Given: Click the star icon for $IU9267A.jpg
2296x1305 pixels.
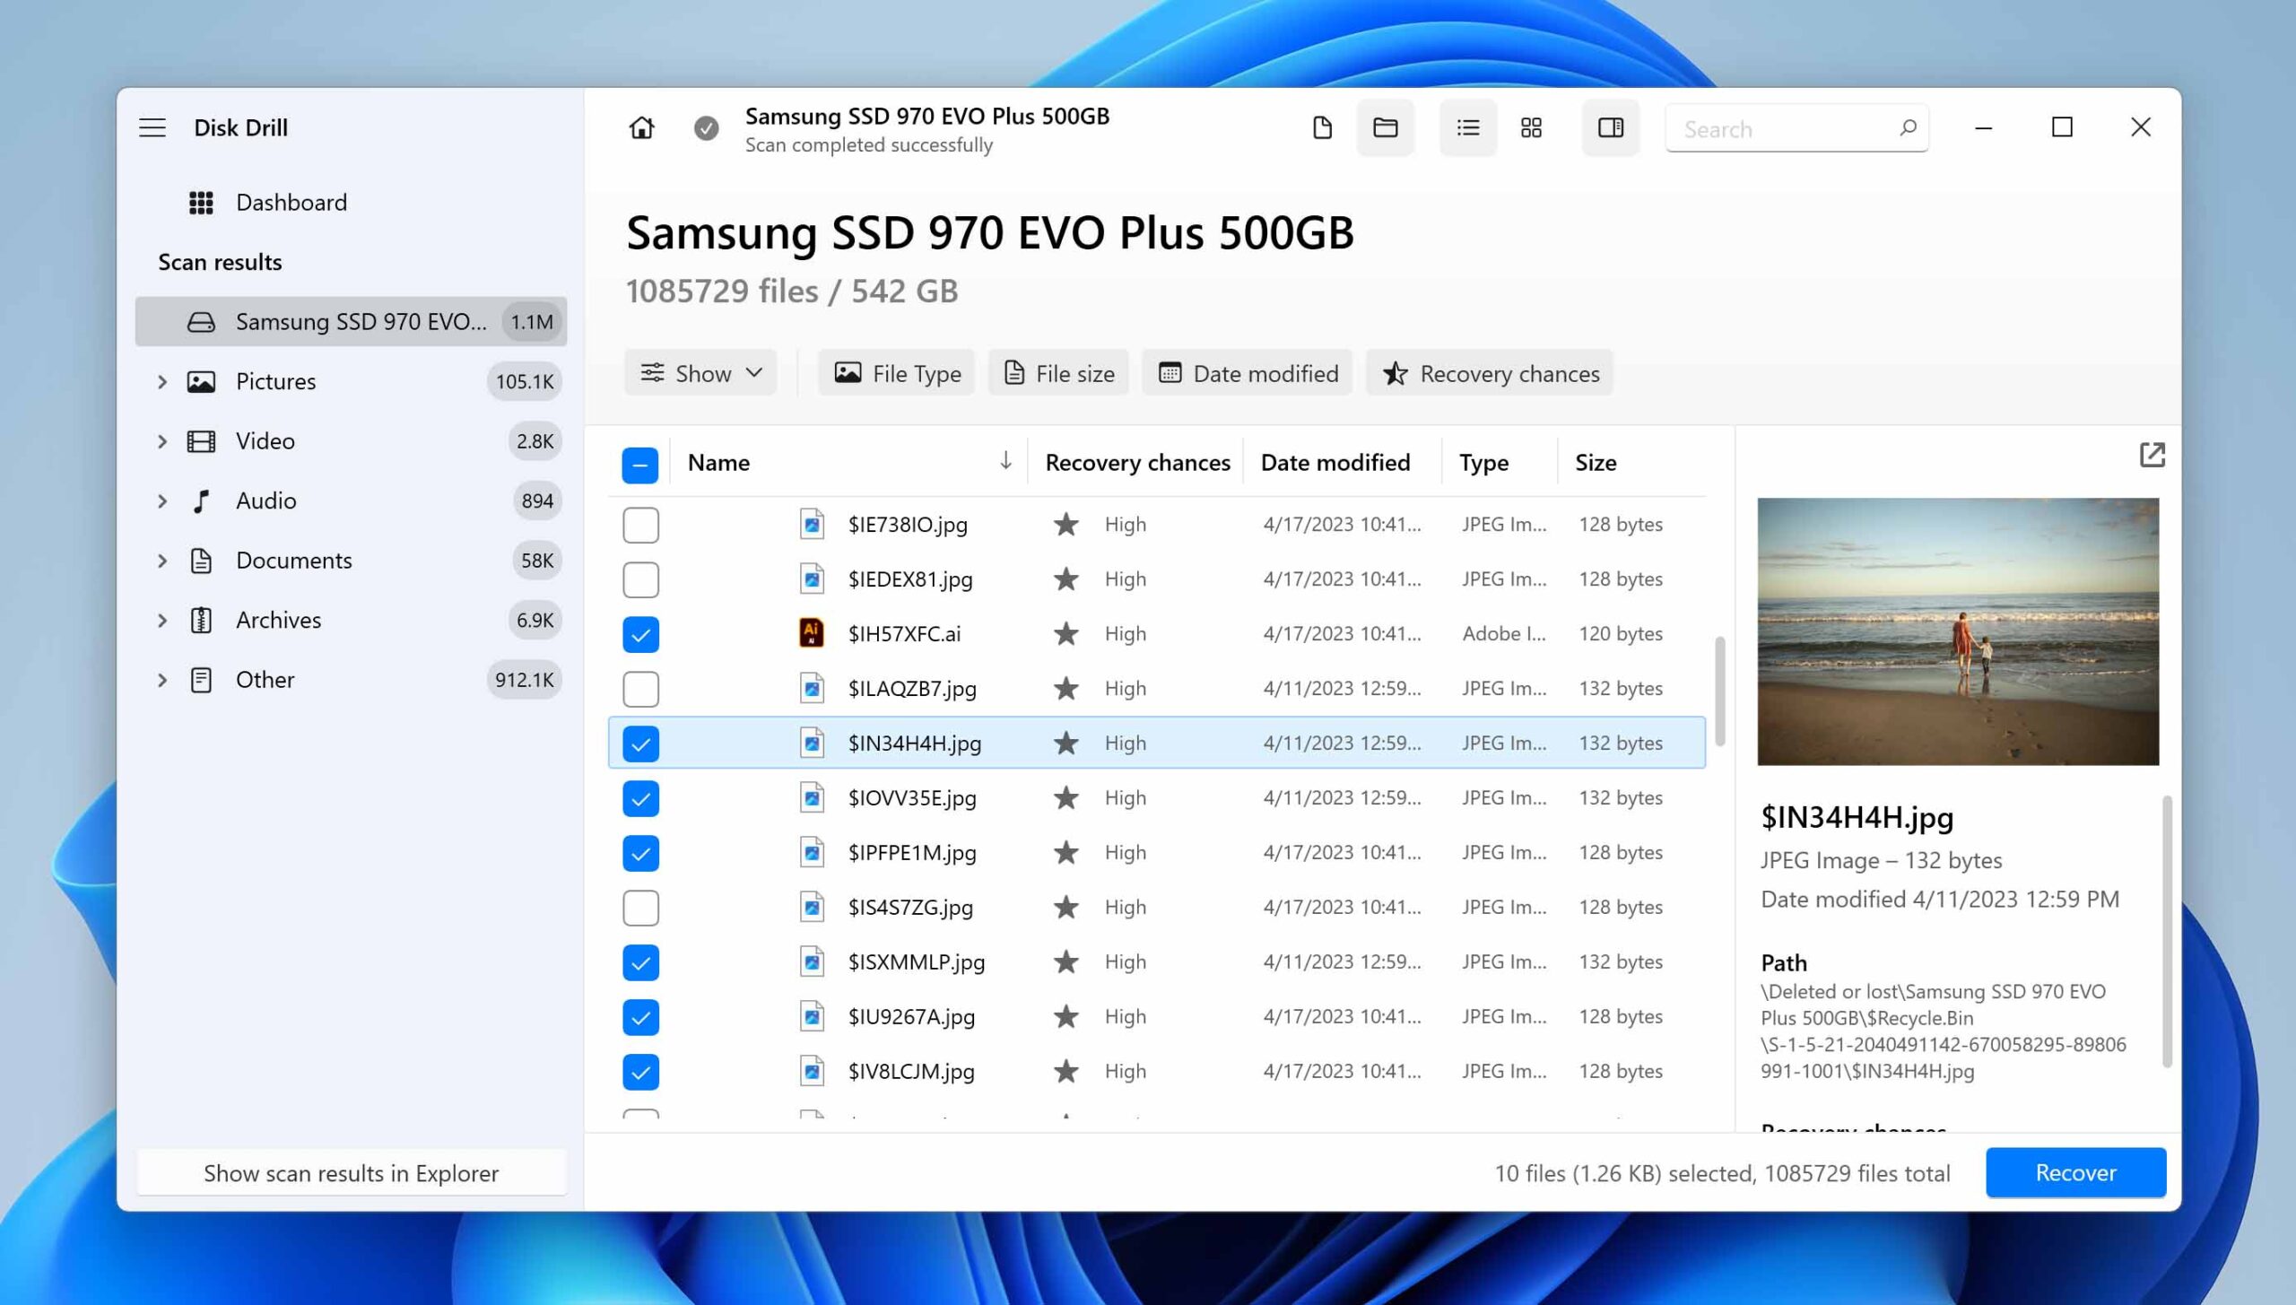Looking at the screenshot, I should coord(1066,1016).
